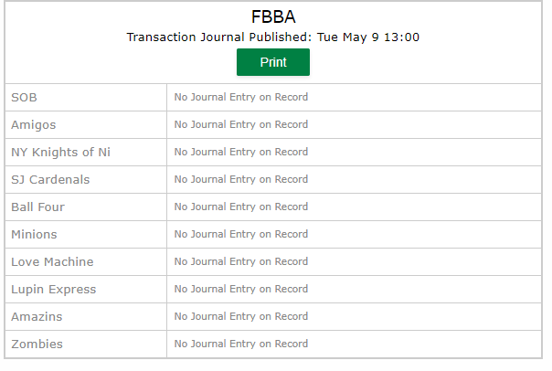Image resolution: width=552 pixels, height=371 pixels.
Task: Click the FBBA league title
Action: (x=273, y=16)
